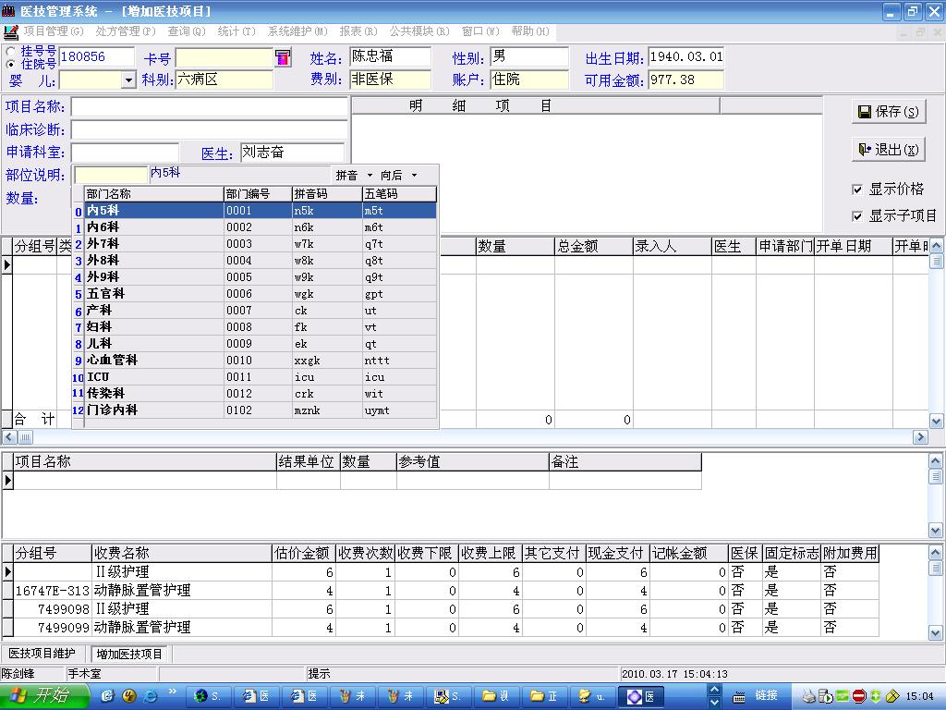Image resolution: width=946 pixels, height=710 pixels.
Task: Select the 心血管科 department row
Action: point(260,360)
